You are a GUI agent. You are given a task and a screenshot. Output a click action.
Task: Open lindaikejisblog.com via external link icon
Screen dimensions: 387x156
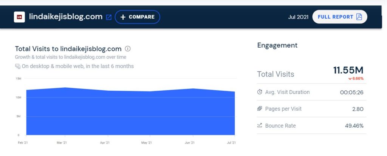[x=108, y=17]
